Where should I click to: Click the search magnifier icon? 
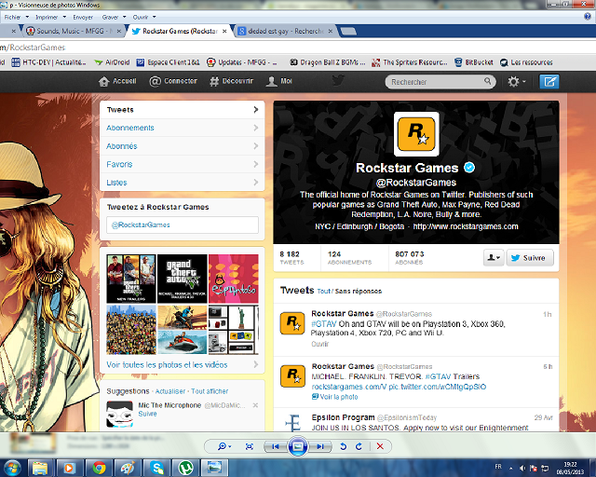tap(487, 81)
